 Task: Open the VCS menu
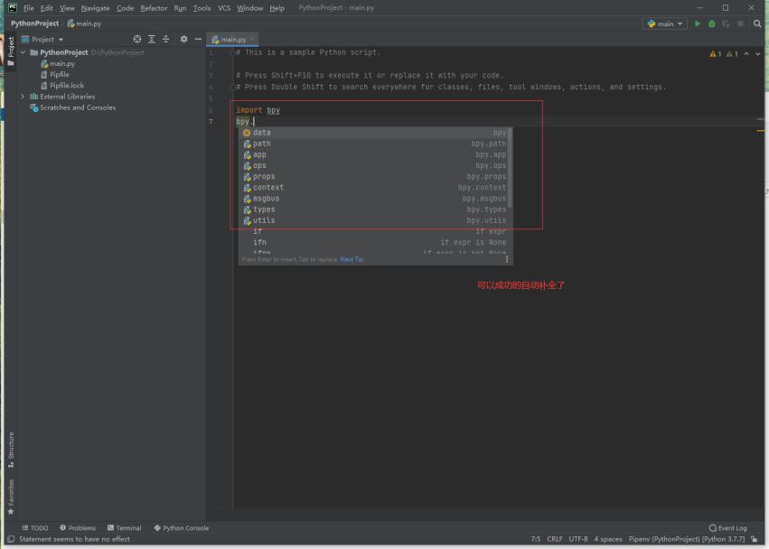pyautogui.click(x=224, y=8)
